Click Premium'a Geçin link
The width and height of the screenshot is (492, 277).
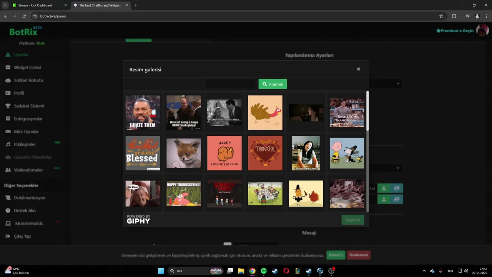click(455, 30)
